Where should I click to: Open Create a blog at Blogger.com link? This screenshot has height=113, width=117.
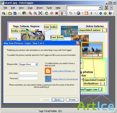[x=64, y=71]
